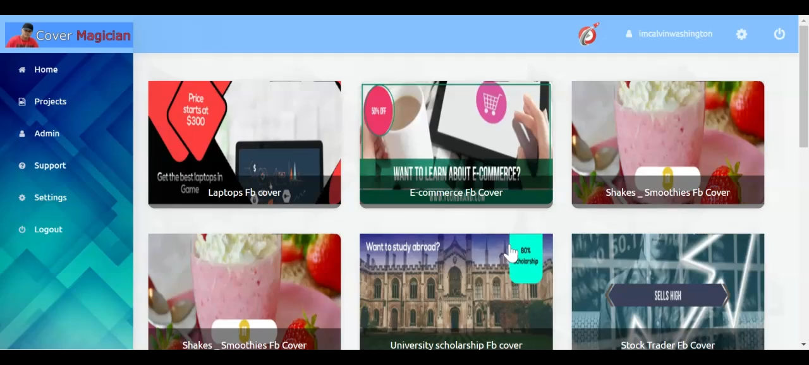Click the house icon beside Home
The height and width of the screenshot is (365, 809).
click(x=22, y=69)
